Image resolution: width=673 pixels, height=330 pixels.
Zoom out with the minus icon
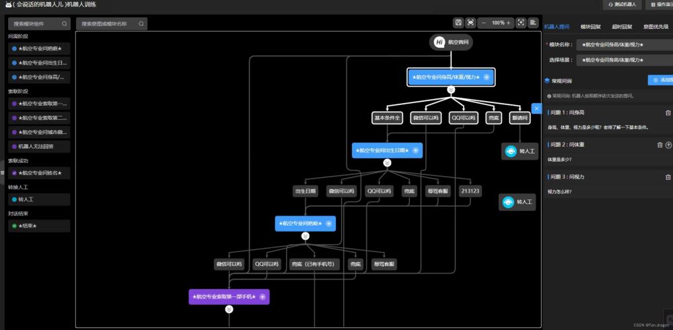(x=484, y=22)
